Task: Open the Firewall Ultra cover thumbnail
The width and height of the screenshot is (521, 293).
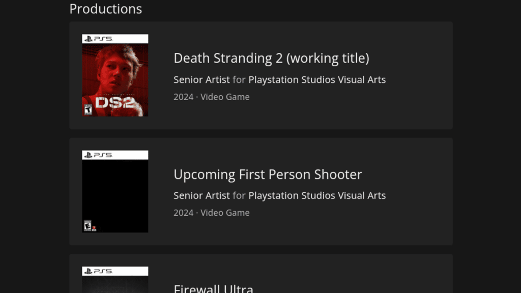Action: (x=115, y=280)
